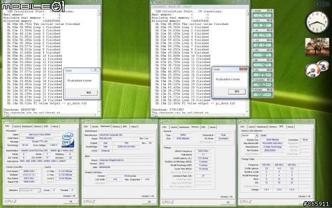Click the analog clock gadget
The height and width of the screenshot is (208, 332).
click(317, 22)
